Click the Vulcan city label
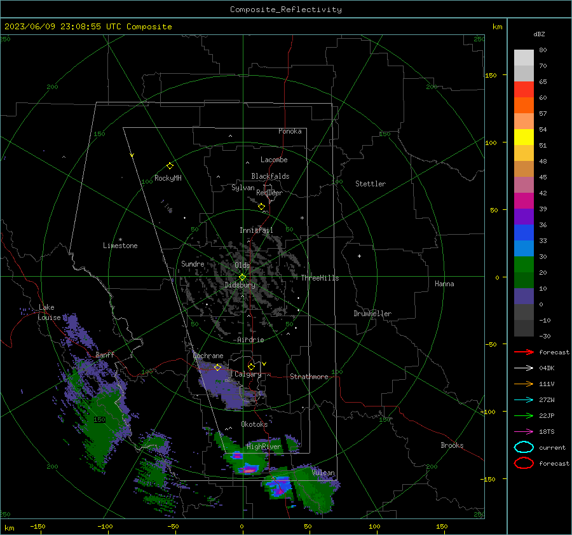This screenshot has width=572, height=535. tap(323, 473)
